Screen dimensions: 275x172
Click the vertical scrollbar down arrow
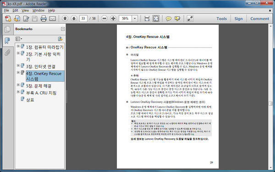coord(270,167)
